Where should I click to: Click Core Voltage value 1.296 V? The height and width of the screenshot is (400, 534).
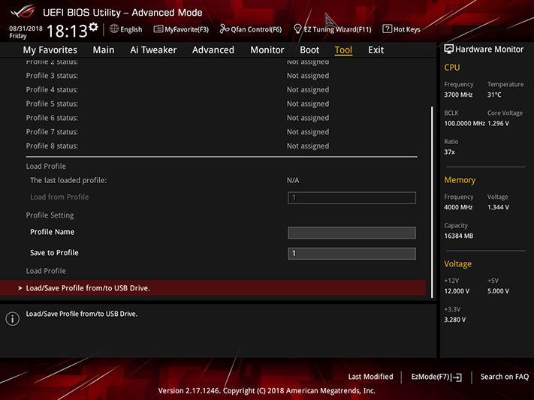[498, 123]
